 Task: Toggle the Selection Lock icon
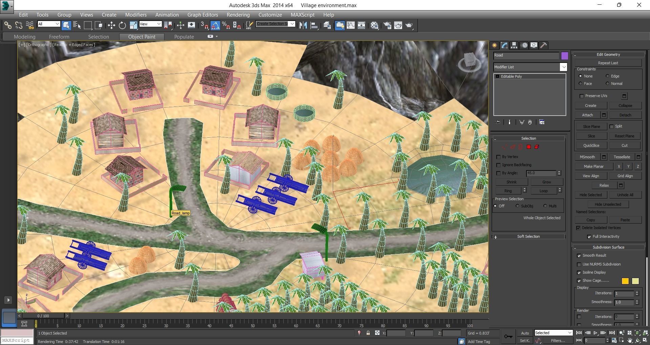pos(368,333)
